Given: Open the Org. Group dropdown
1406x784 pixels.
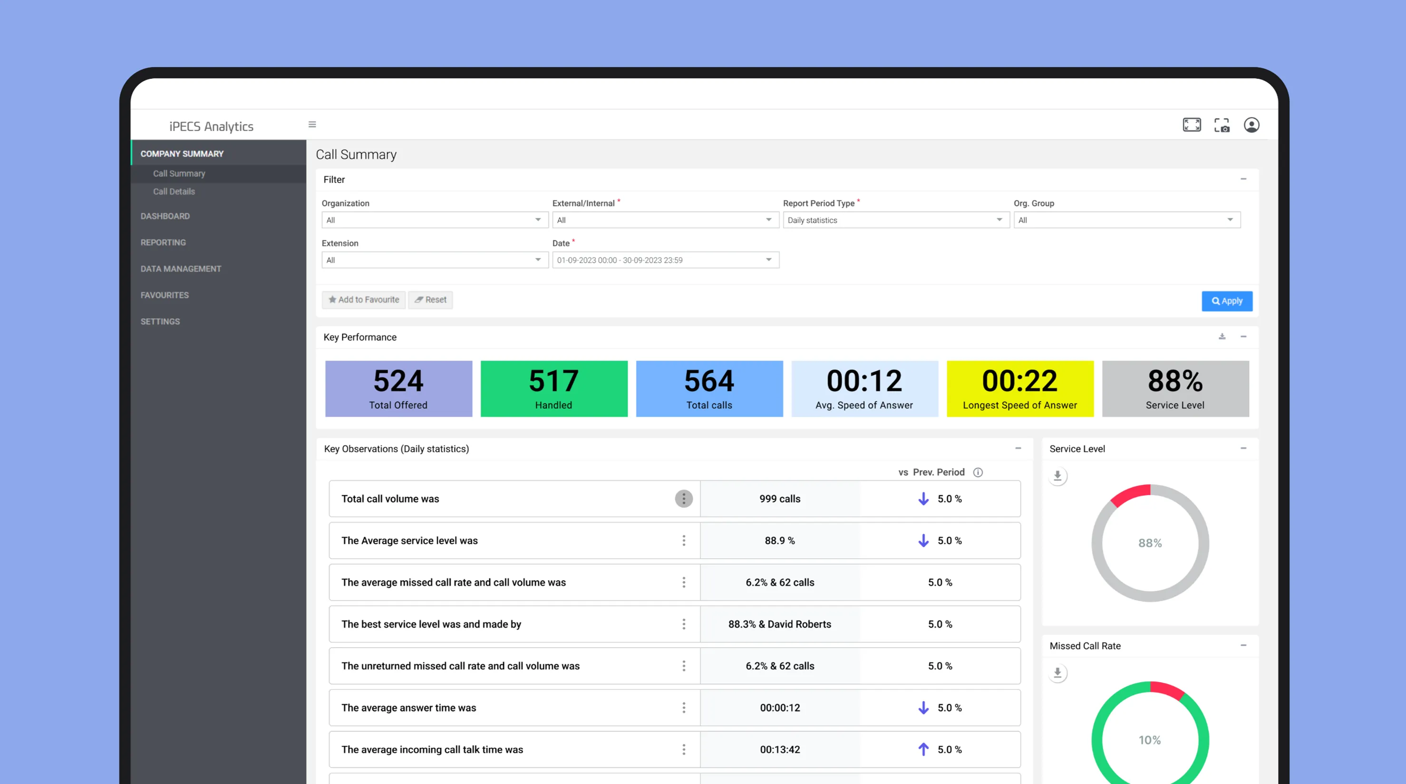Looking at the screenshot, I should [x=1126, y=220].
